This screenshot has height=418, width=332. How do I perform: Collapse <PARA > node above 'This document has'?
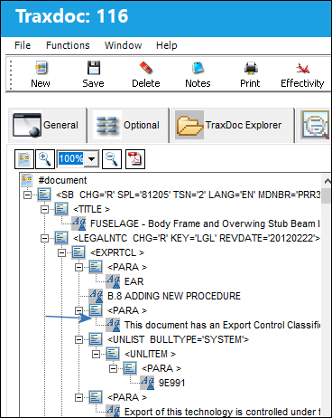tap(78, 310)
